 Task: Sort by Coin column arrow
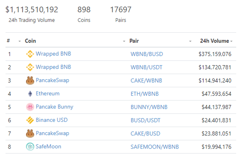[124, 41]
